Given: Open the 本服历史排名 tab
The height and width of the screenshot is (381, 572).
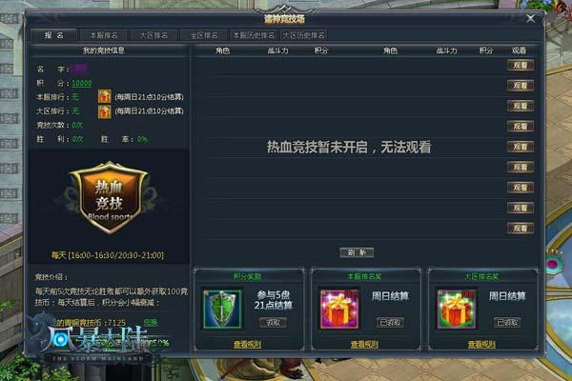Looking at the screenshot, I should coord(254,35).
